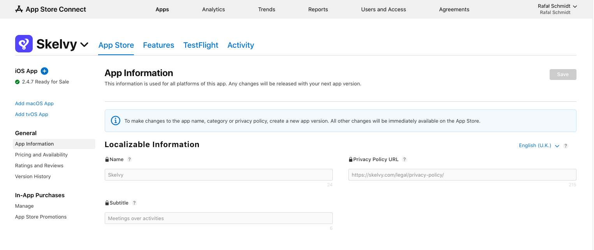The width and height of the screenshot is (594, 250).
Task: Click the Skelvy app title text
Action: (x=56, y=44)
